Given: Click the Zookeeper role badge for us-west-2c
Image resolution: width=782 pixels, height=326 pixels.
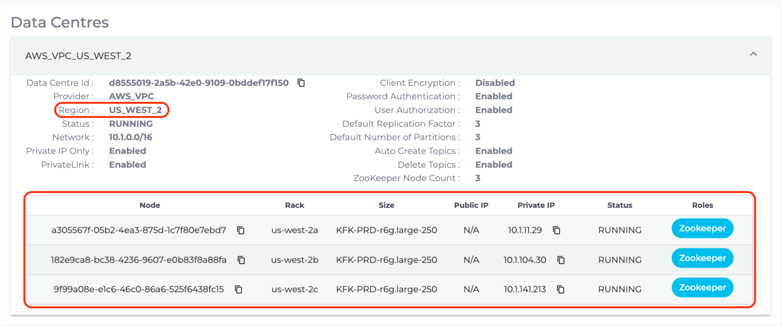Looking at the screenshot, I should pos(702,288).
